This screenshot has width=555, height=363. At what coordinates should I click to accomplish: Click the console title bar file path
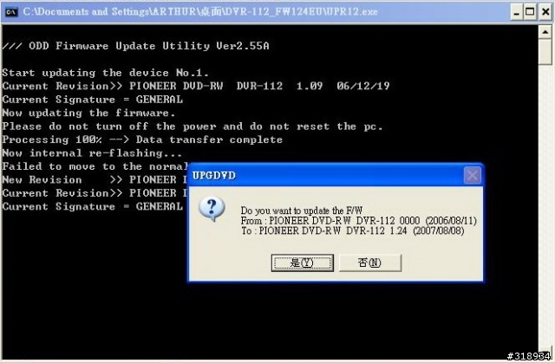tap(200, 11)
